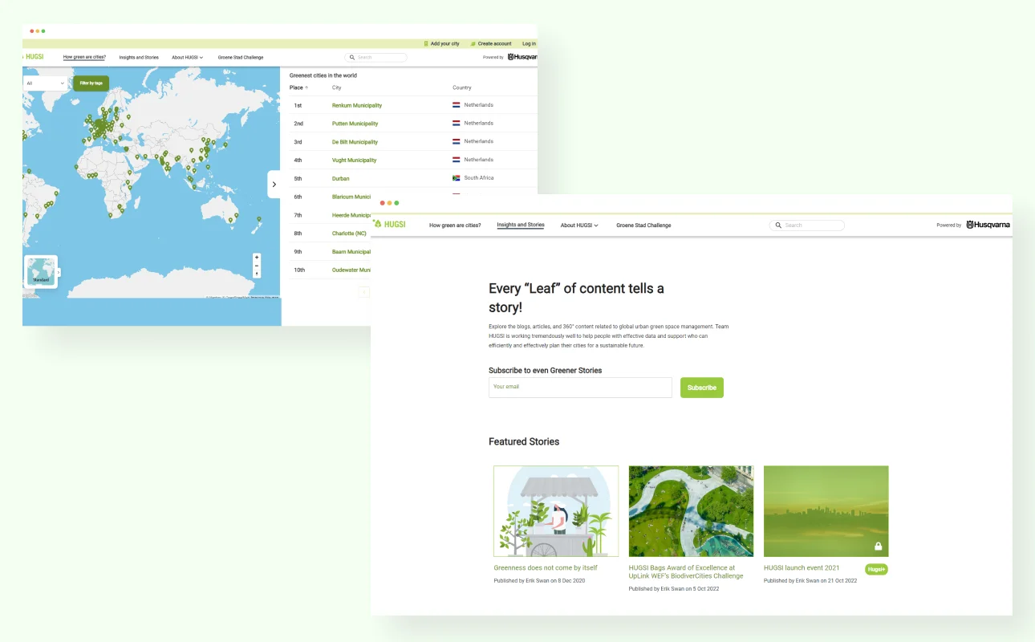Screen dimensions: 1035x642
Task: Click the 'Your email' input field
Action: (x=579, y=388)
